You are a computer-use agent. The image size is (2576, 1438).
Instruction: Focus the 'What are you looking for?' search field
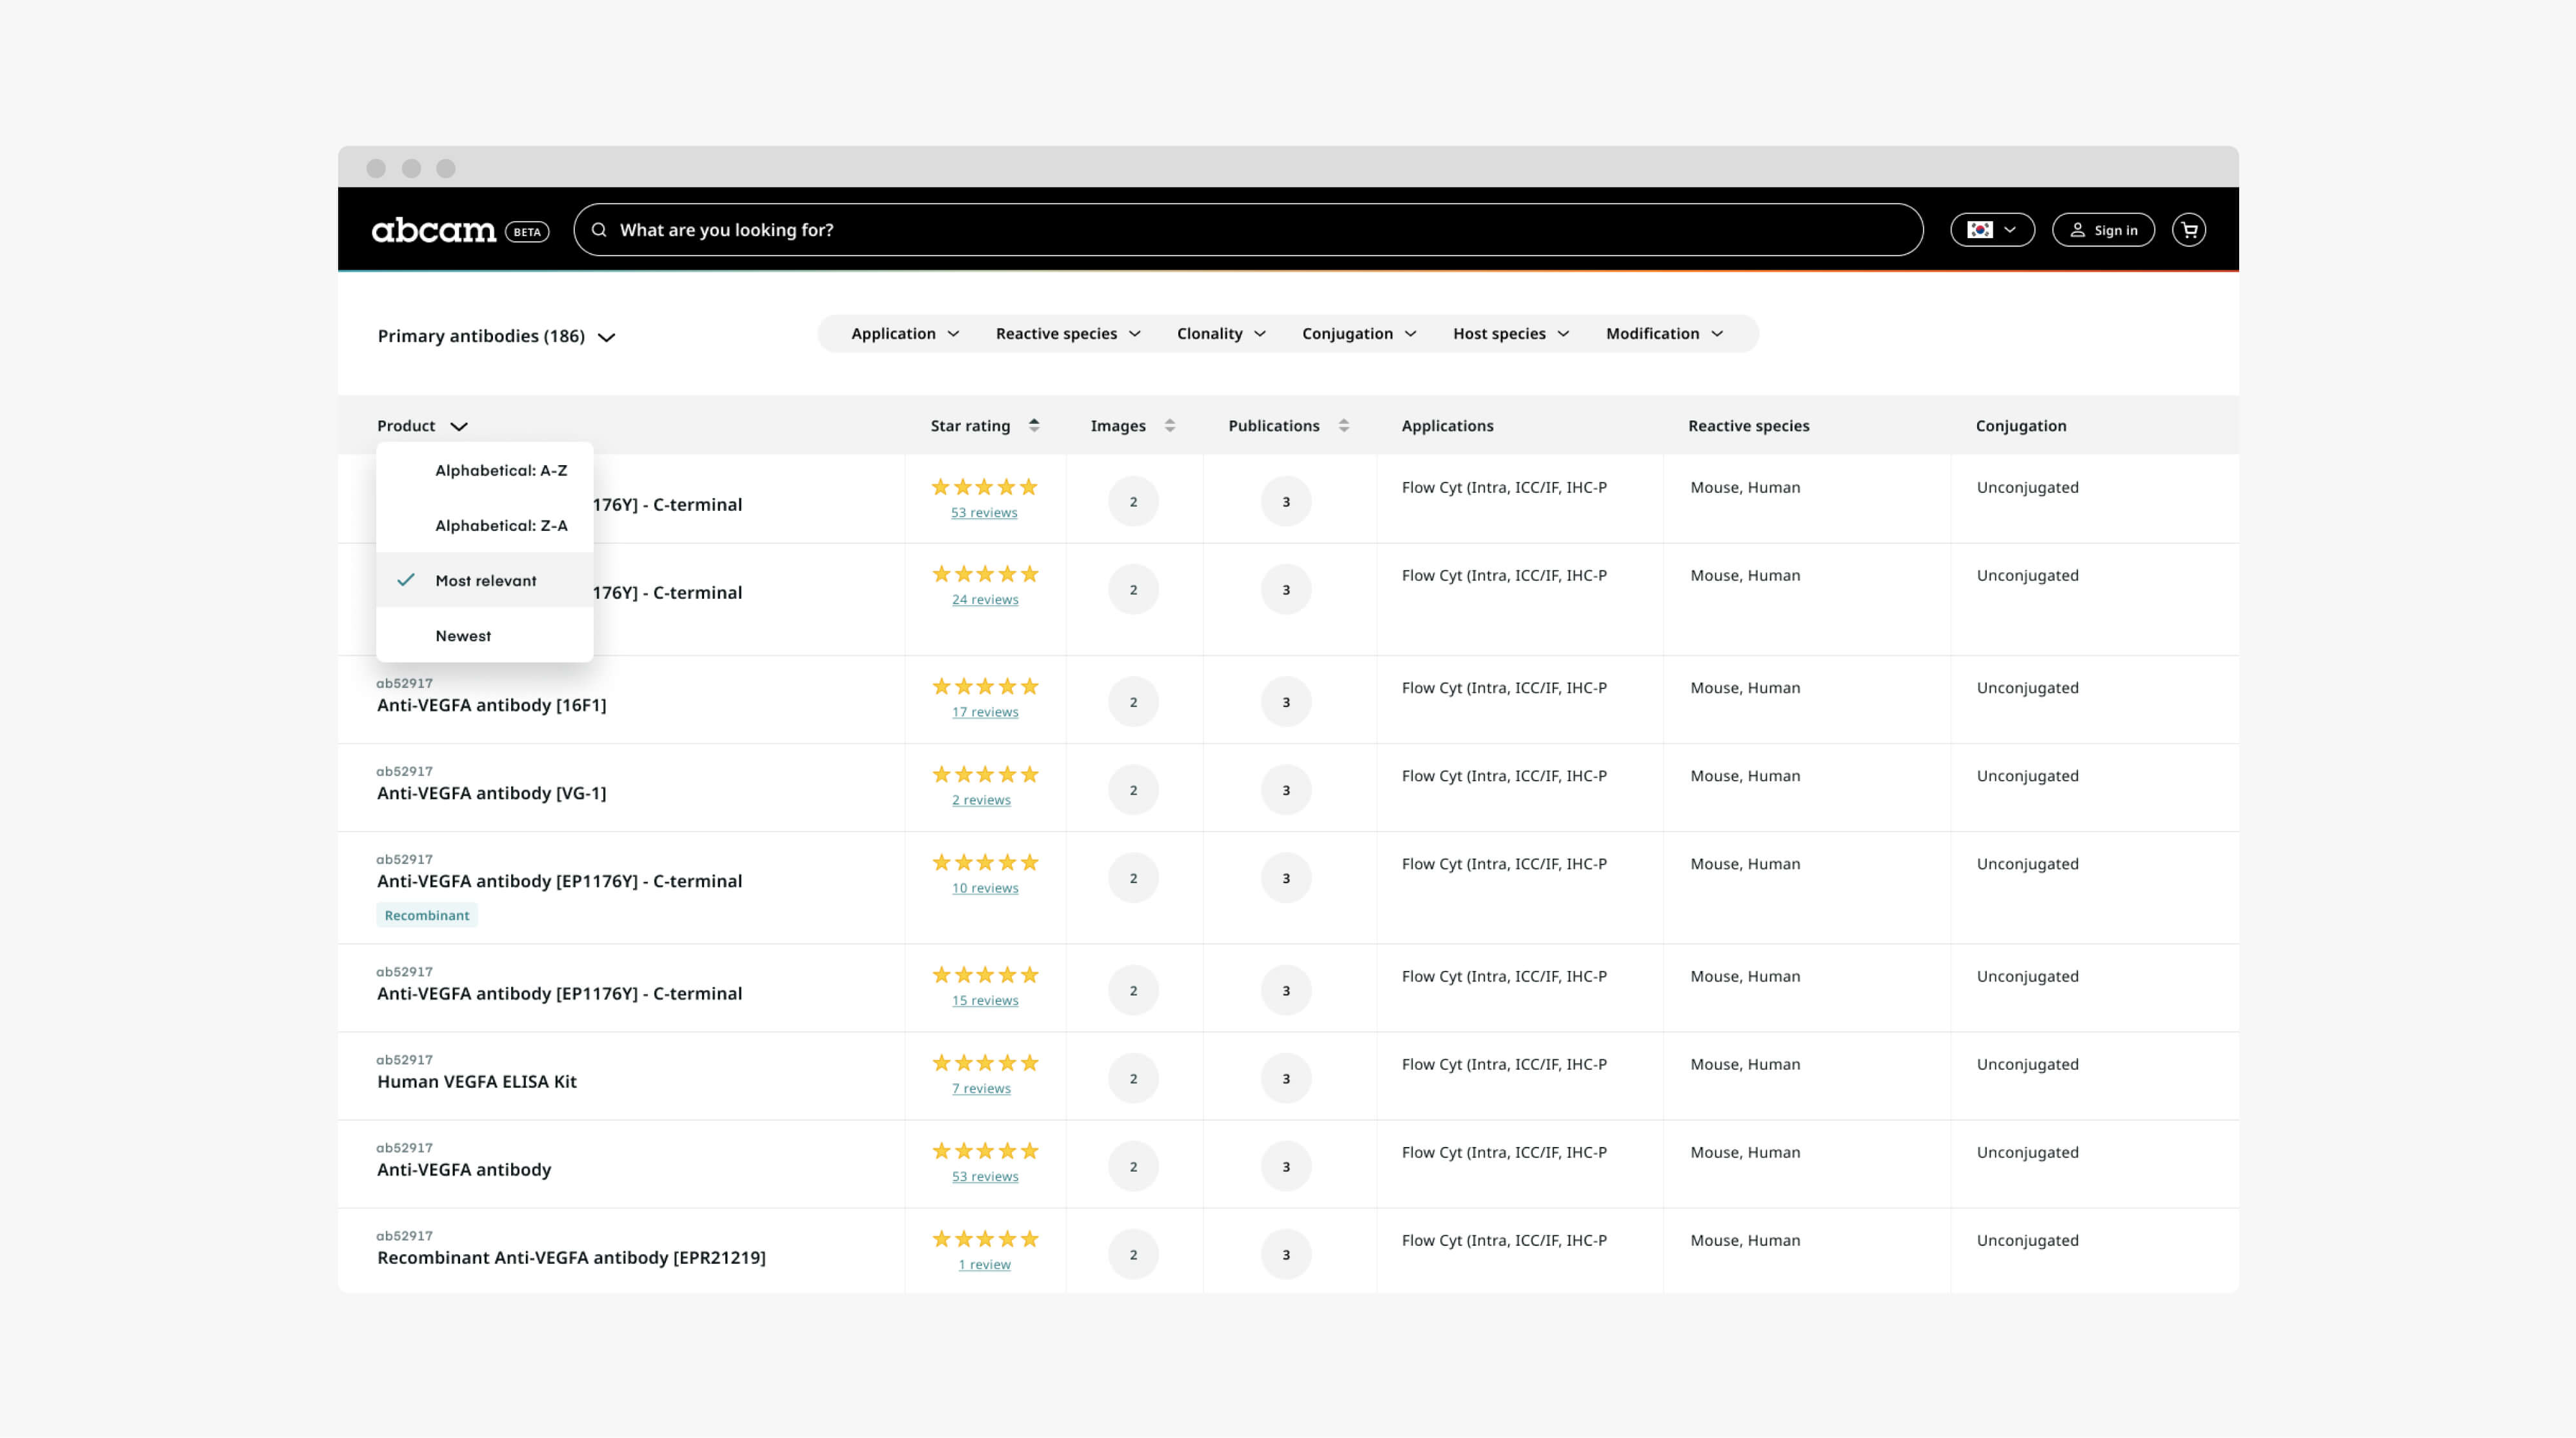pos(1248,230)
